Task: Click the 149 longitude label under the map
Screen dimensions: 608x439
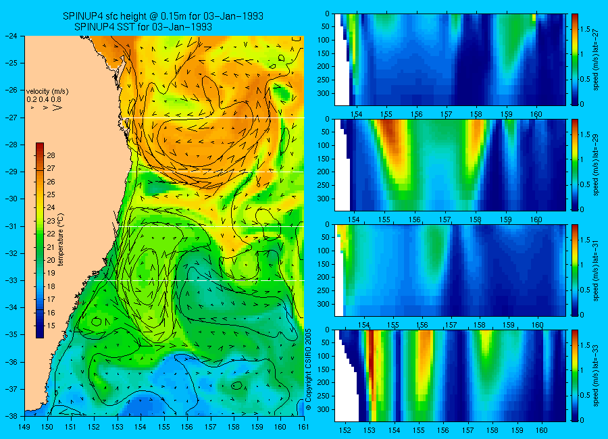Action: tap(24, 427)
